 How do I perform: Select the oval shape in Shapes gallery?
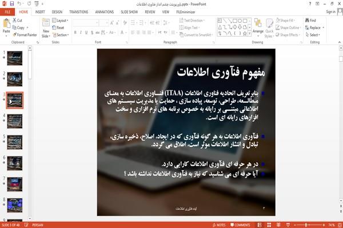click(240, 21)
